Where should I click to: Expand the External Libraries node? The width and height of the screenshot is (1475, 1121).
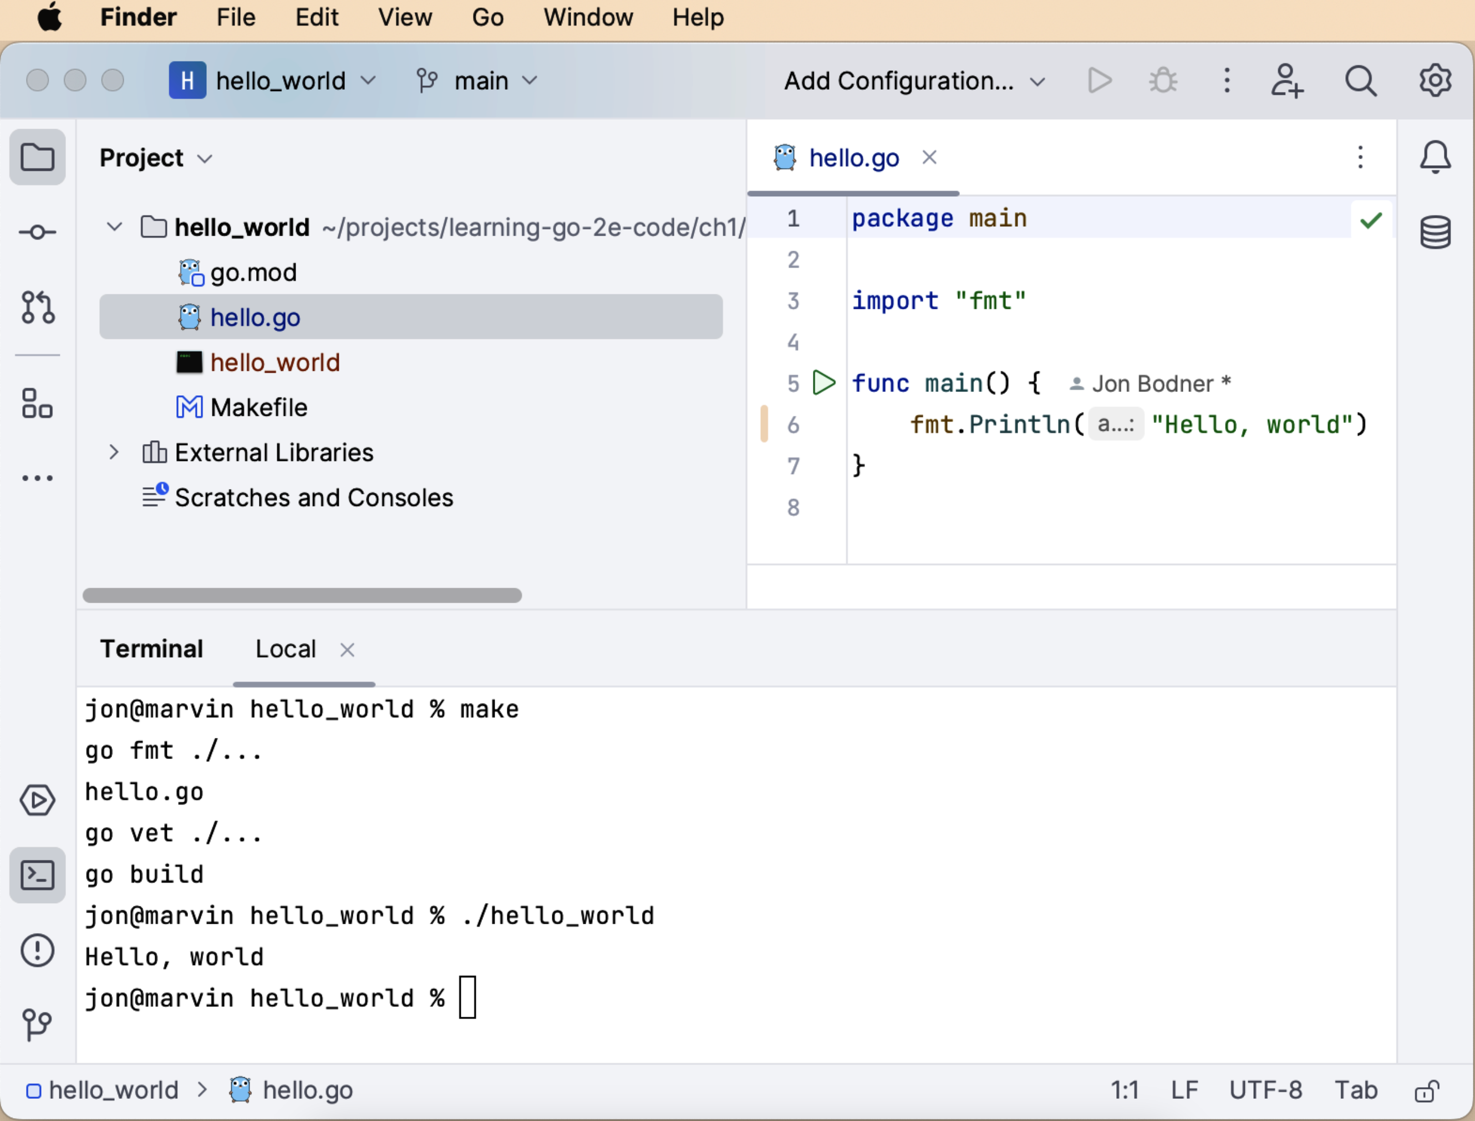click(114, 452)
